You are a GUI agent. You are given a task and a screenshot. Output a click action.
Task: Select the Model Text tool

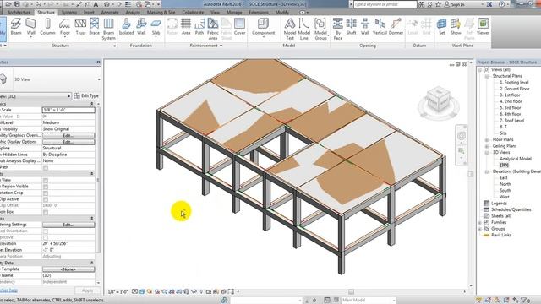(x=290, y=30)
